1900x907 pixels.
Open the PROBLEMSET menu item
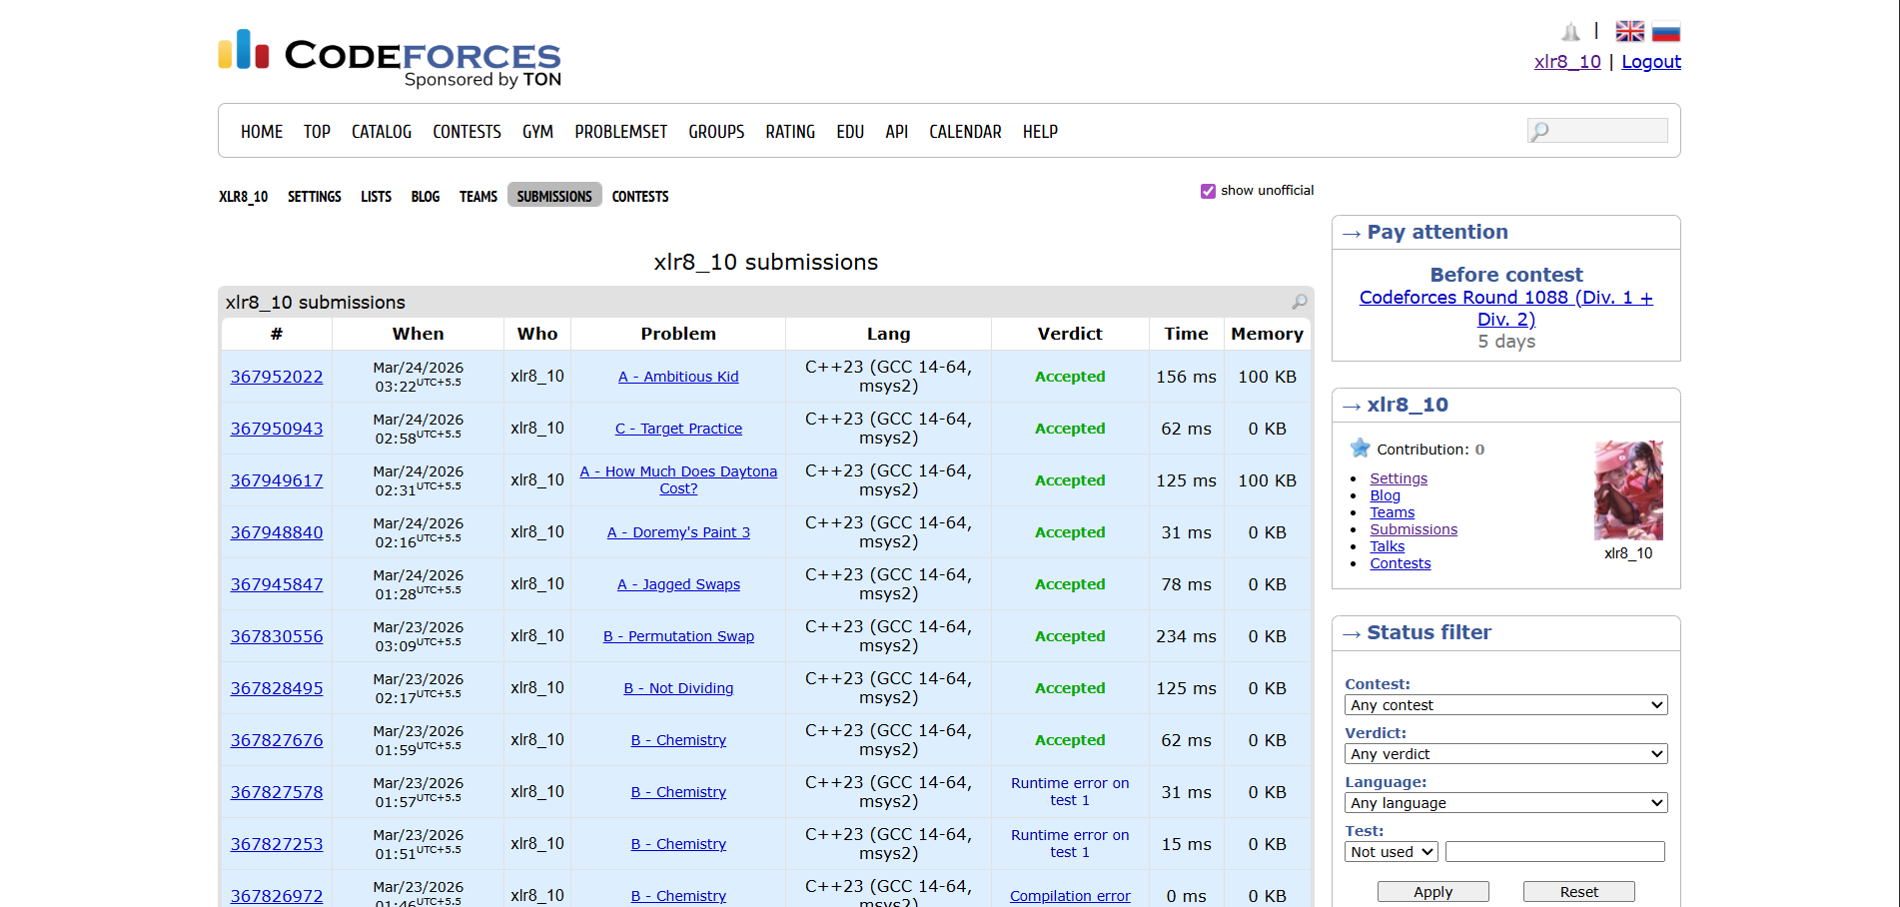tap(620, 132)
